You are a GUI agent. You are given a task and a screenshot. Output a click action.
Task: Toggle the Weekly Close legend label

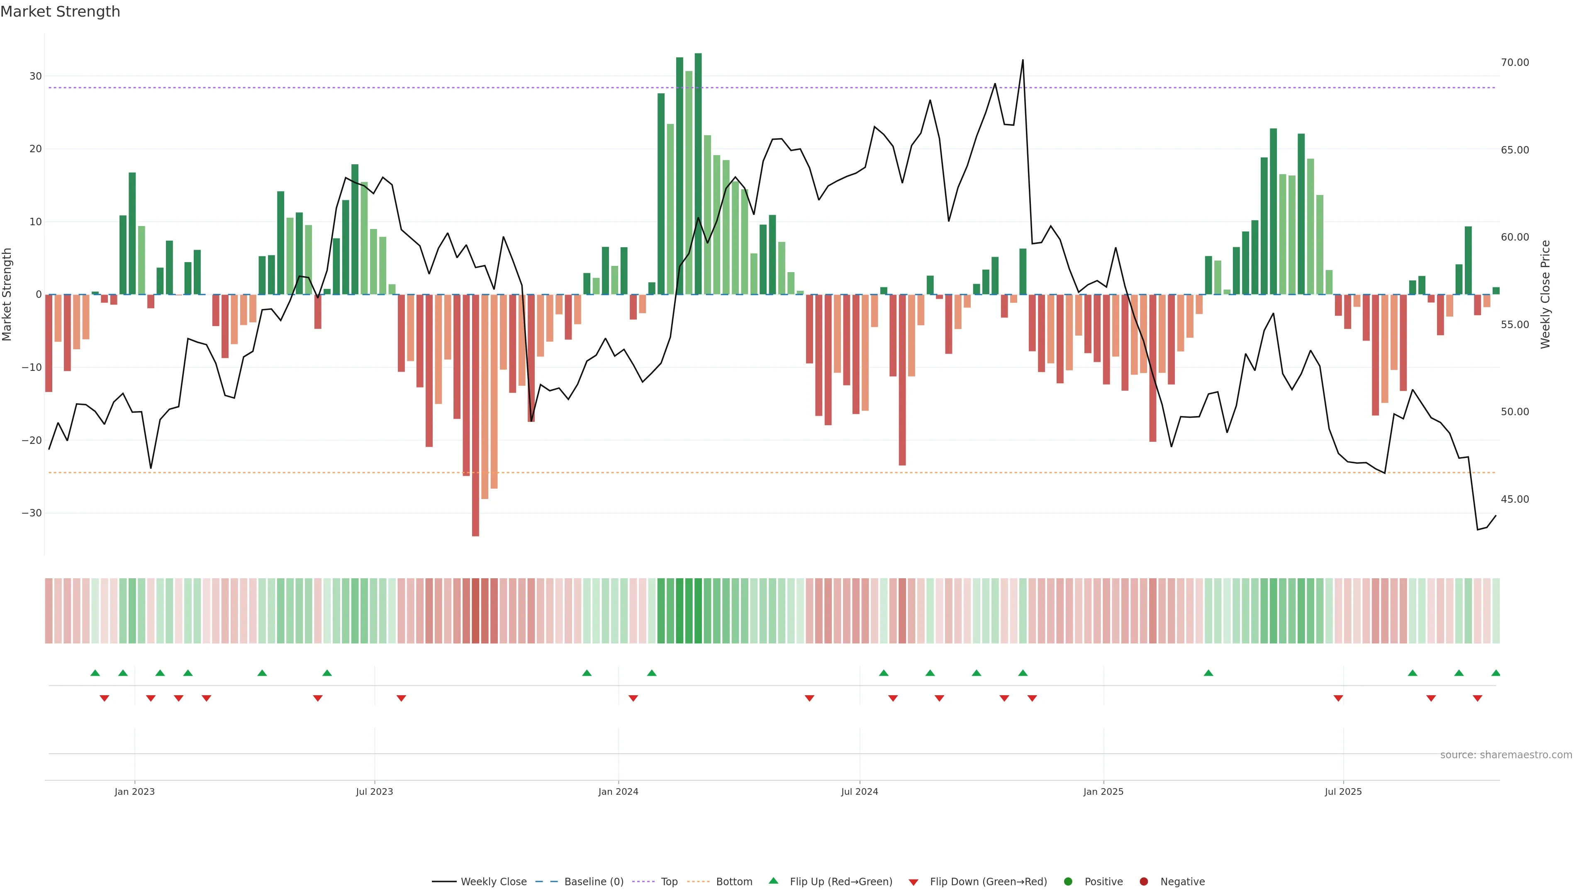[x=494, y=881]
